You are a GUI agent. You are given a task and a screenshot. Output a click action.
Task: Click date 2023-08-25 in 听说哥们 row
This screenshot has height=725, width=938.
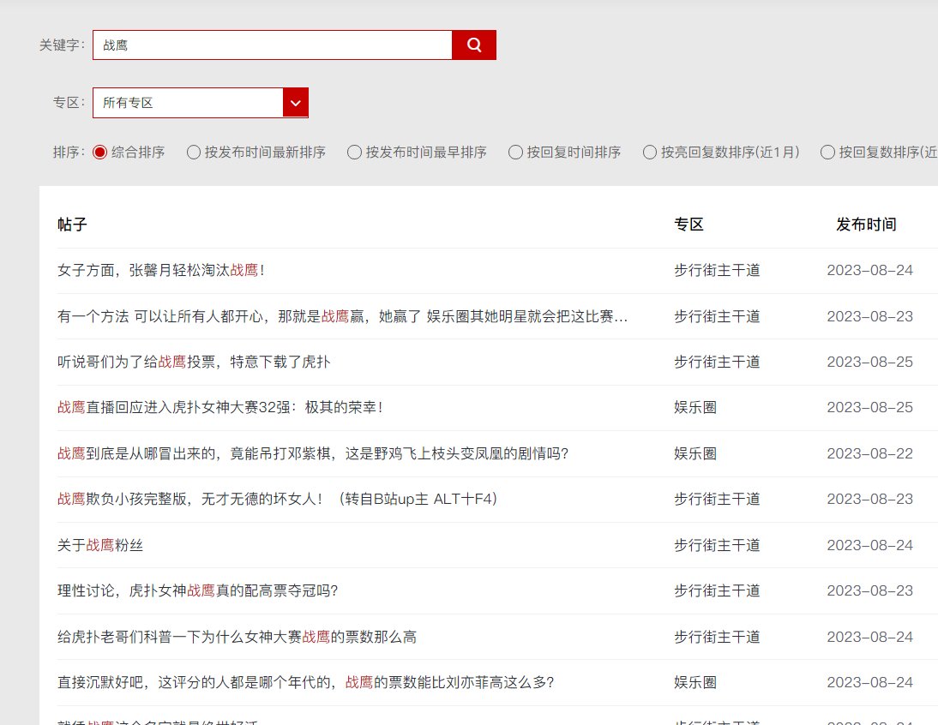click(869, 362)
